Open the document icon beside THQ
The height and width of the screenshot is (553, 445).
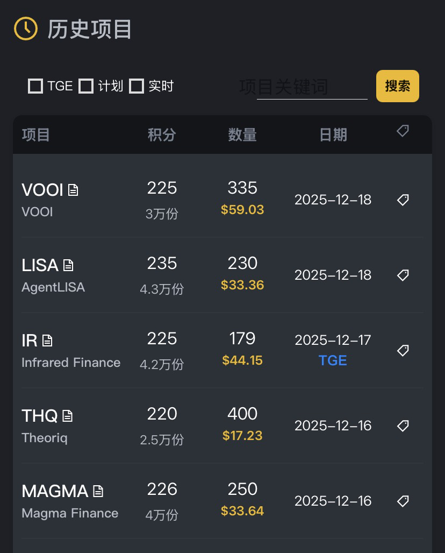tap(67, 416)
